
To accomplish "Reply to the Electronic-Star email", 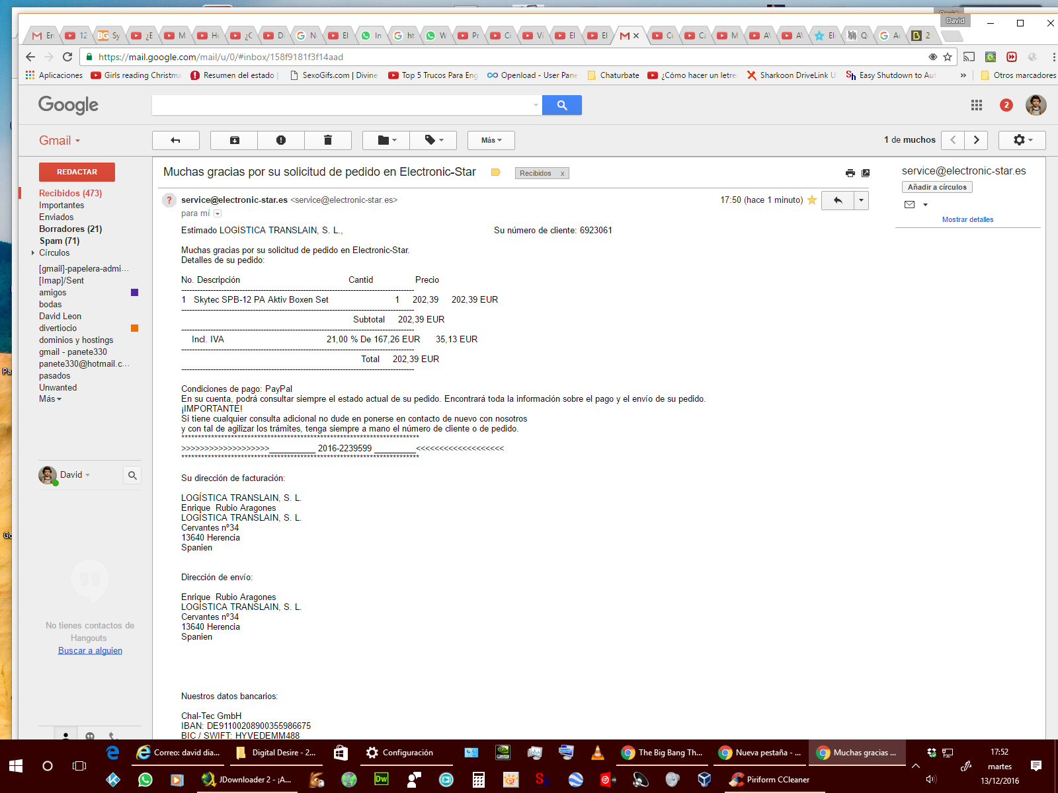I will 838,200.
